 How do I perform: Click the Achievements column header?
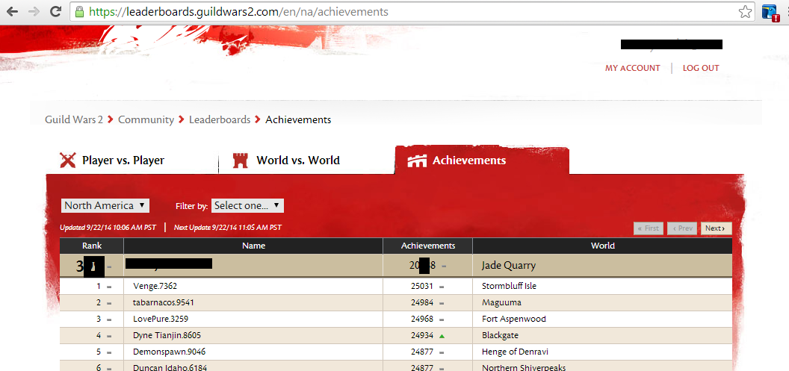click(427, 246)
